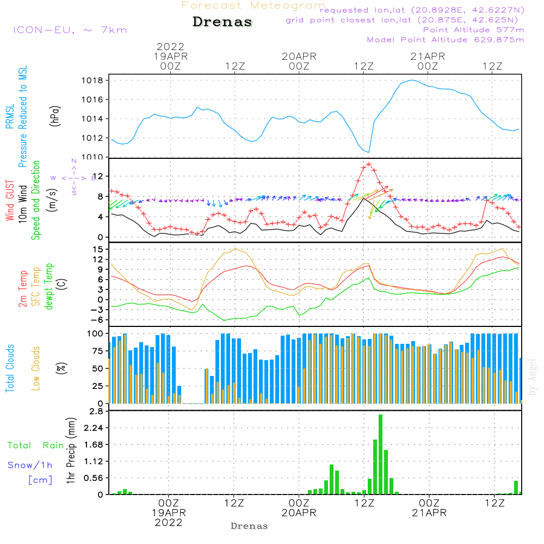This screenshot has width=544, height=544.
Task: Select the 4 tick on wind panel
Action: [x=100, y=217]
